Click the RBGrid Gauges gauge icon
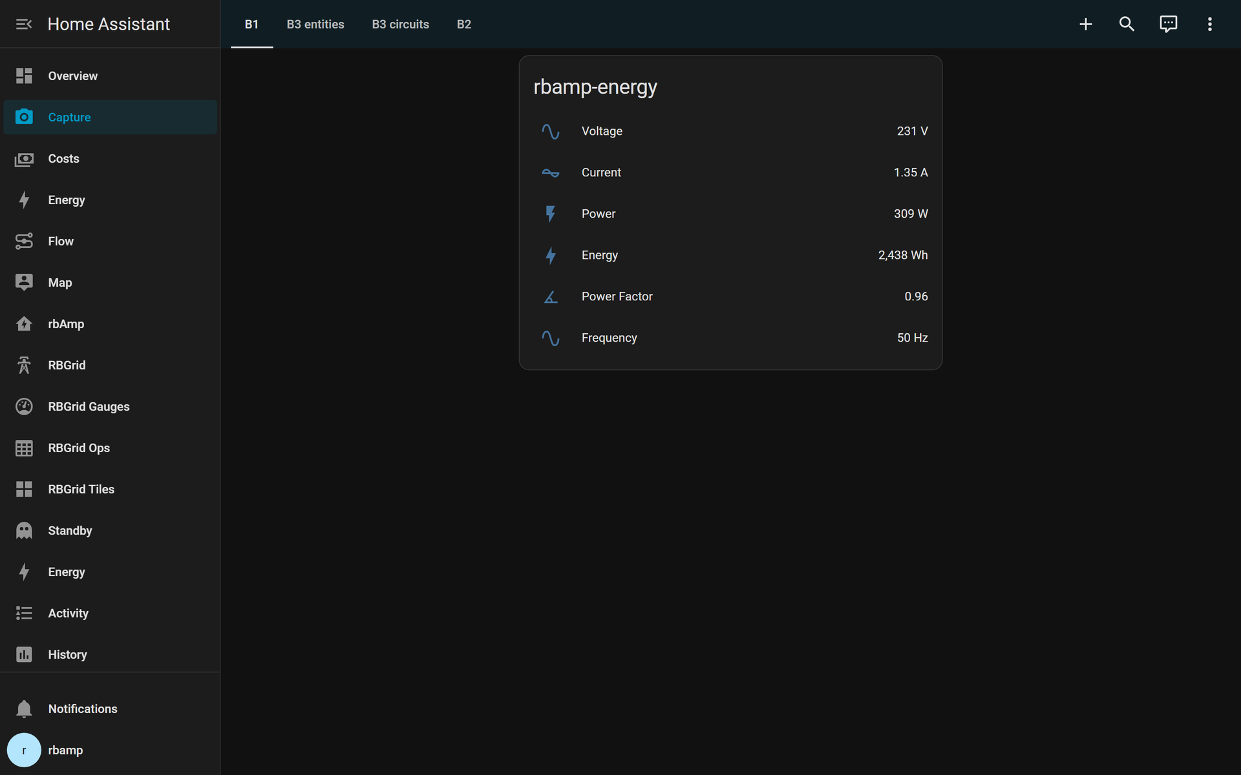This screenshot has height=775, width=1241. pyautogui.click(x=24, y=407)
